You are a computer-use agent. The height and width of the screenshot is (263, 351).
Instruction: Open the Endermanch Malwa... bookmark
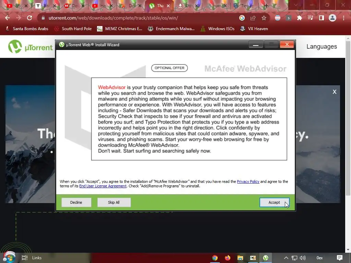(x=171, y=29)
